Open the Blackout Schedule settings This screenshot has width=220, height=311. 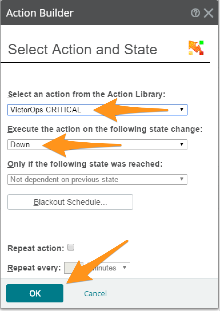click(x=70, y=202)
